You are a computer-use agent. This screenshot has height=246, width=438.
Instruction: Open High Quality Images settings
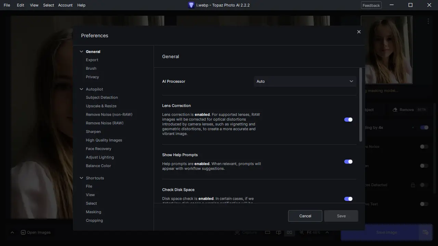point(104,140)
